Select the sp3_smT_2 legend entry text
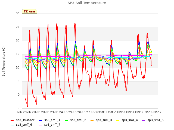The height and width of the screenshot is (130, 174). coord(78,120)
